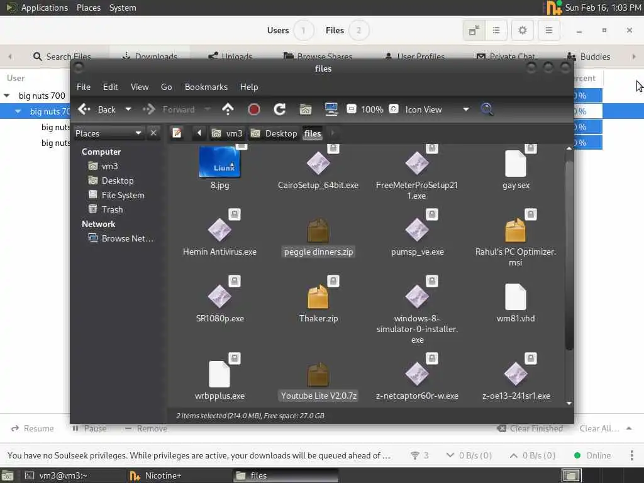Open the Applications menu in top panel
This screenshot has height=483, width=644.
(45, 8)
